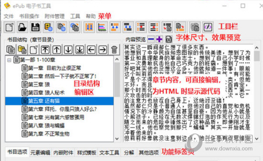Add a new chapter with blank page icon
The image size is (263, 161).
(34, 50)
